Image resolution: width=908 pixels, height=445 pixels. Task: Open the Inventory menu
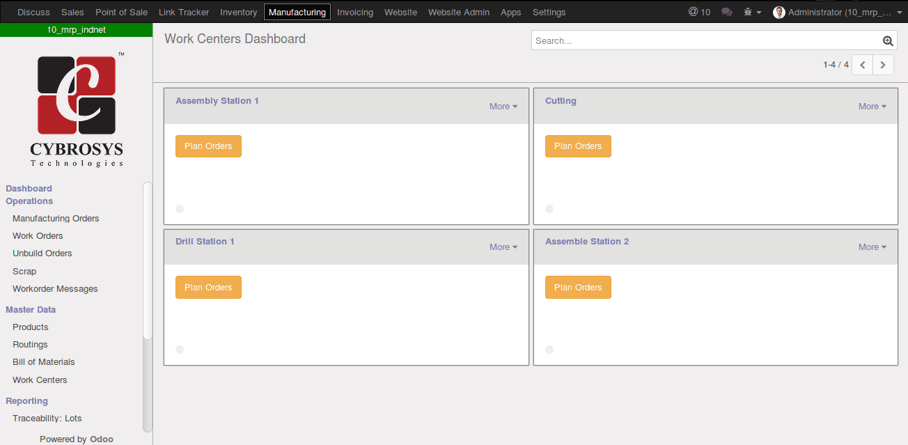(238, 12)
